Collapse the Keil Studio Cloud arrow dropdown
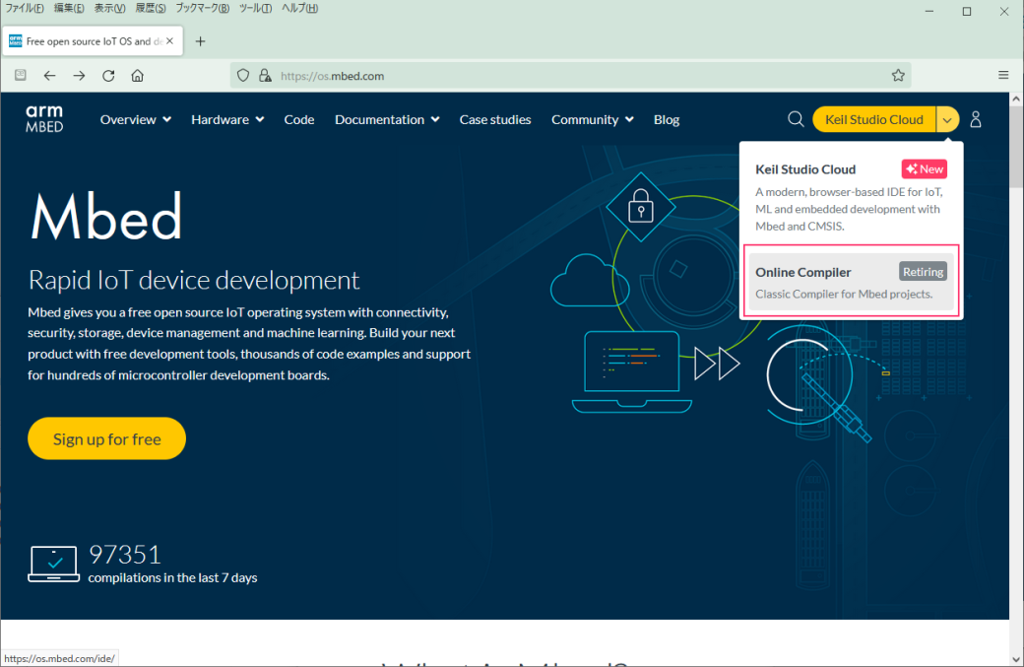 (947, 119)
